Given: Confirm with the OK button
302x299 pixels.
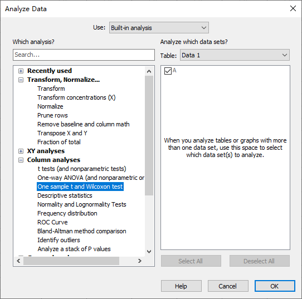Looking at the screenshot, I should [275, 286].
